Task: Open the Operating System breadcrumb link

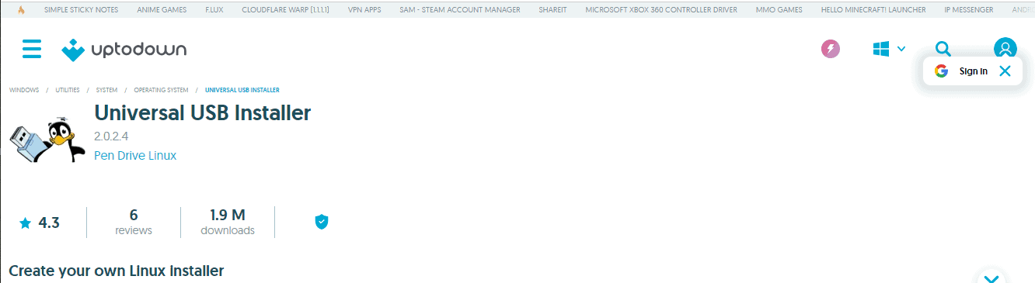Action: click(x=161, y=90)
